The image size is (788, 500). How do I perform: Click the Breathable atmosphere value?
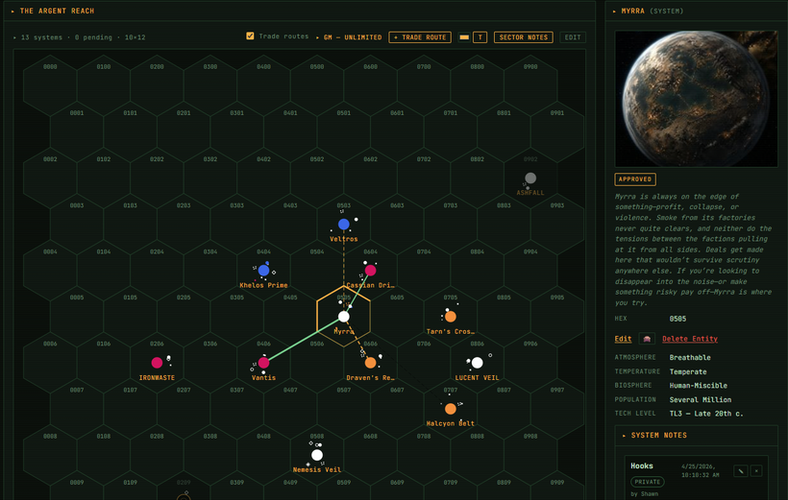(690, 357)
